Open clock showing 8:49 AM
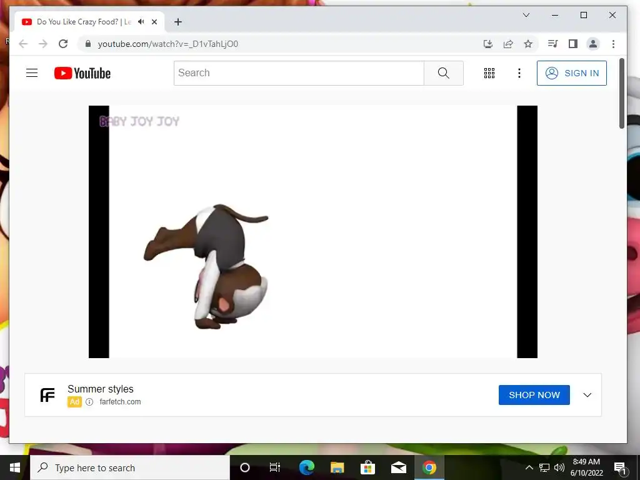 pos(586,467)
